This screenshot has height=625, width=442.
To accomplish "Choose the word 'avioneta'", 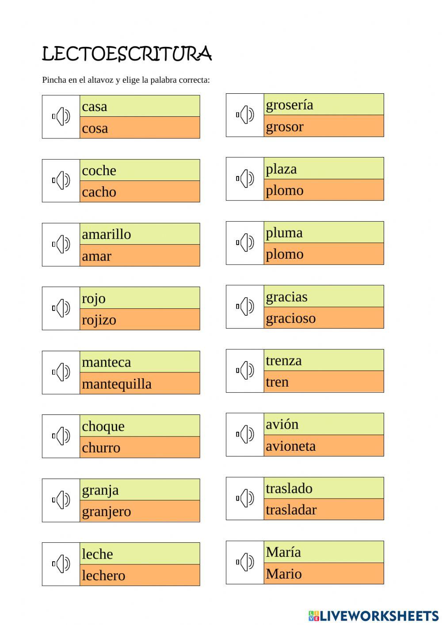I will click(x=324, y=446).
